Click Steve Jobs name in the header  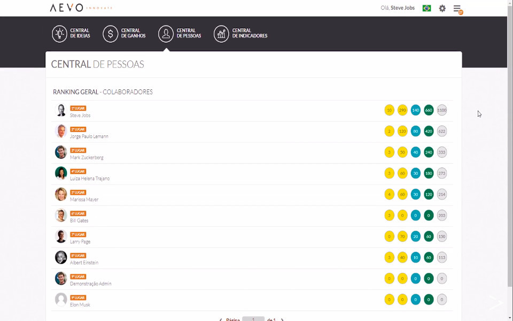coord(402,8)
